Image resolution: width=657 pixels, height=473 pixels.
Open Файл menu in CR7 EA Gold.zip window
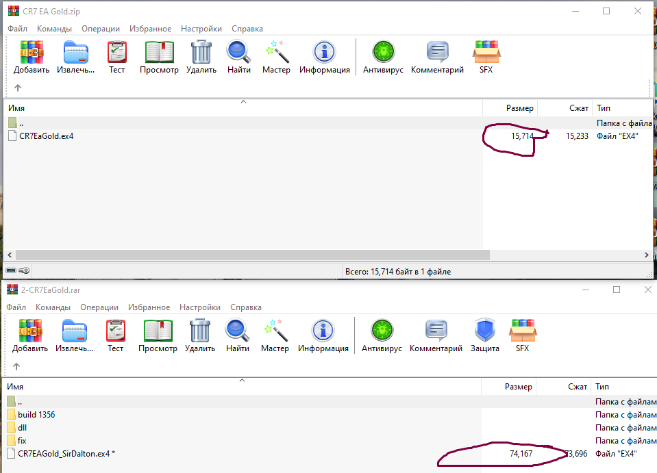tap(18, 29)
